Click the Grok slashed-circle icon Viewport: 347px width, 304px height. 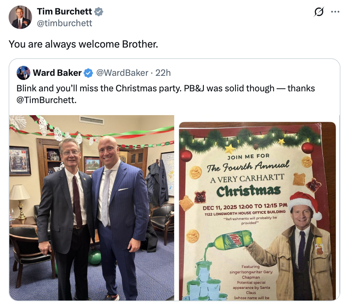pos(319,12)
